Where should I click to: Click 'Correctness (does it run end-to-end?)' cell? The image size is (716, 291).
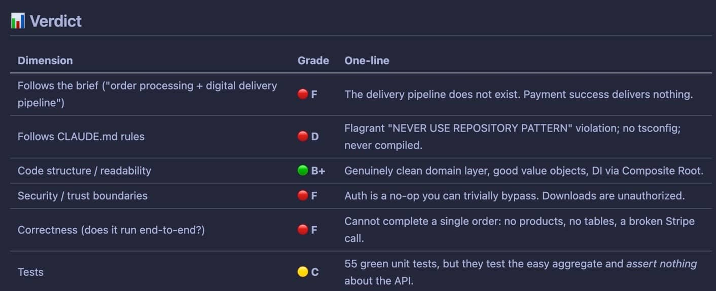tap(111, 230)
